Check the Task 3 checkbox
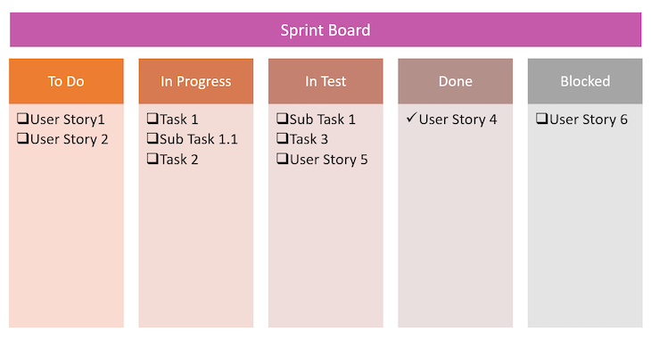The width and height of the screenshot is (651, 338). pos(283,138)
